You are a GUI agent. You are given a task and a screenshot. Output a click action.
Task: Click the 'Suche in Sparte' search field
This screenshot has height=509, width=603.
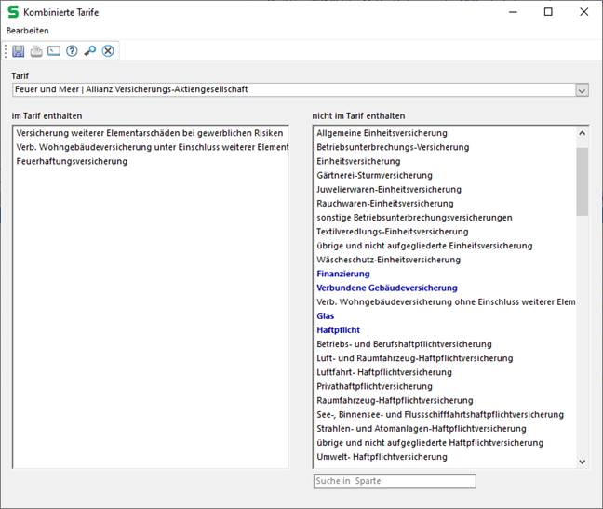click(x=394, y=481)
